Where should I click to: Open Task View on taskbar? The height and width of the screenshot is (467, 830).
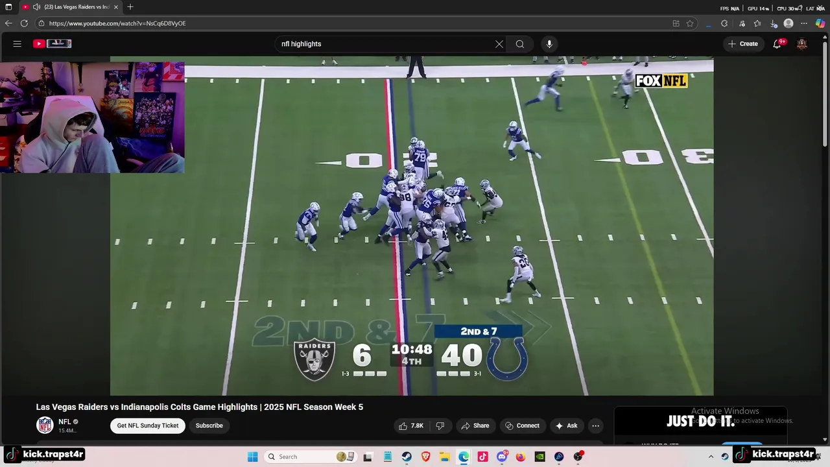pos(368,457)
